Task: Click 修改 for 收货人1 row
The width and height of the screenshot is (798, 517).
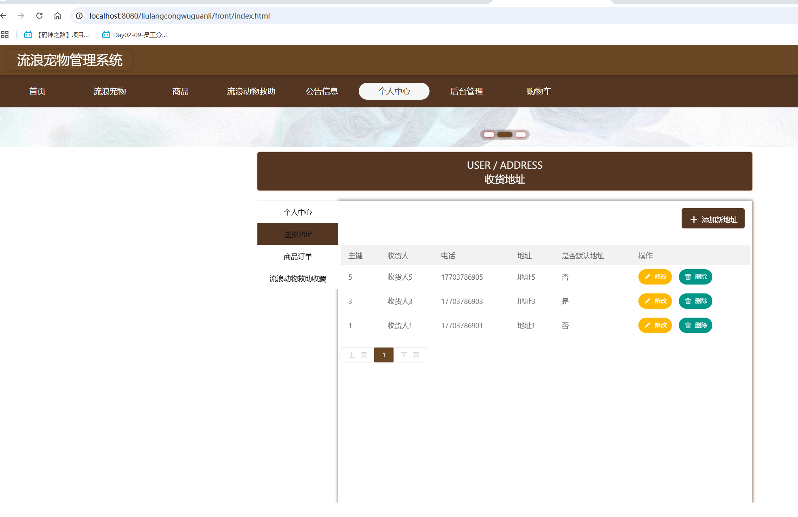Action: point(655,325)
